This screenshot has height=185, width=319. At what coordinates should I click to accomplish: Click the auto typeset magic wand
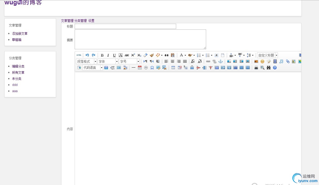coord(158,55)
